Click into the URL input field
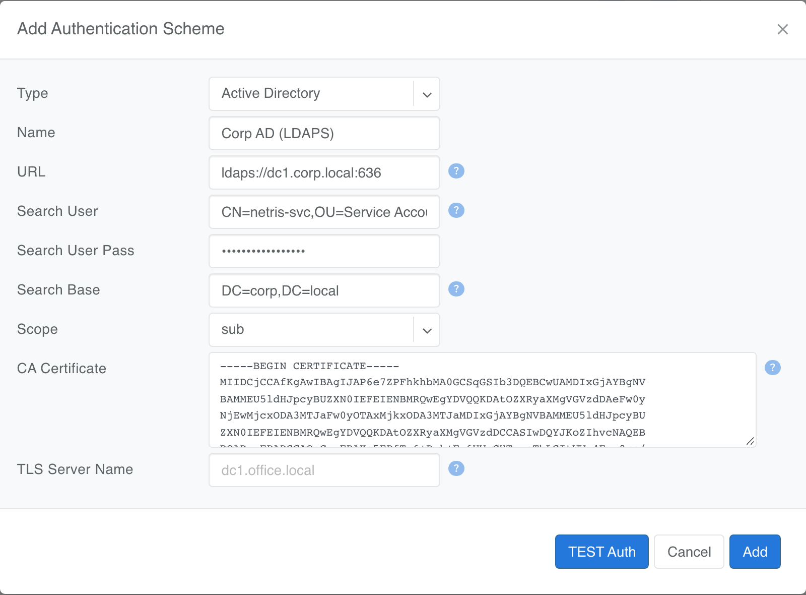Viewport: 806px width, 595px height. pyautogui.click(x=324, y=172)
